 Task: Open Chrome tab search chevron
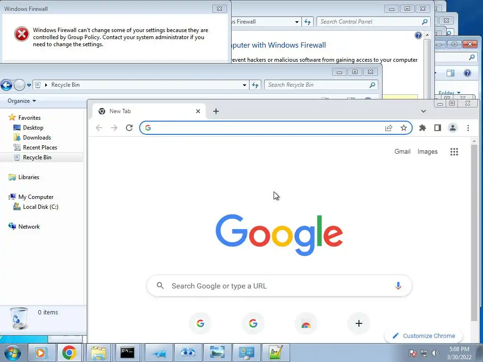coord(424,111)
